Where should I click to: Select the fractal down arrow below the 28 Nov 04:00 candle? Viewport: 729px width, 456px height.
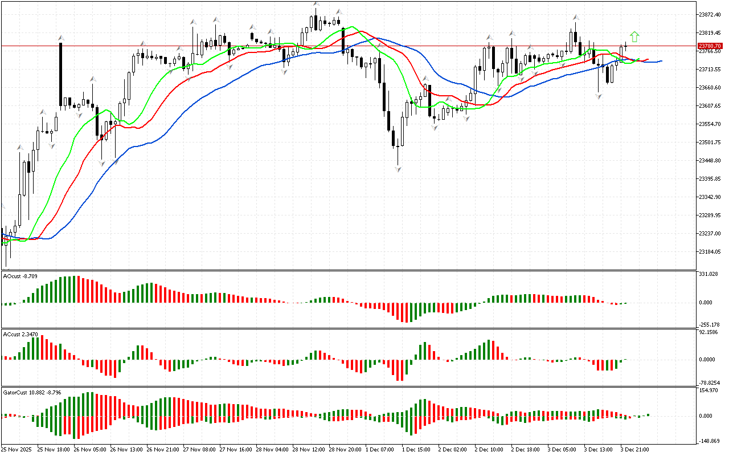coord(284,72)
